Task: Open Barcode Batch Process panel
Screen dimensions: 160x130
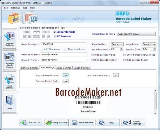Action: [10, 60]
